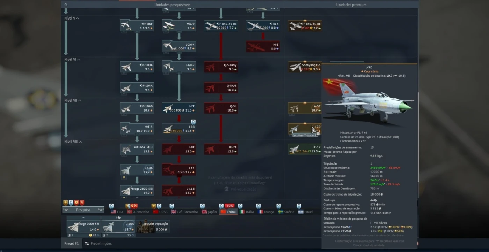The height and width of the screenshot is (252, 489).
Task: Open the China nation tab
Action: point(228,212)
